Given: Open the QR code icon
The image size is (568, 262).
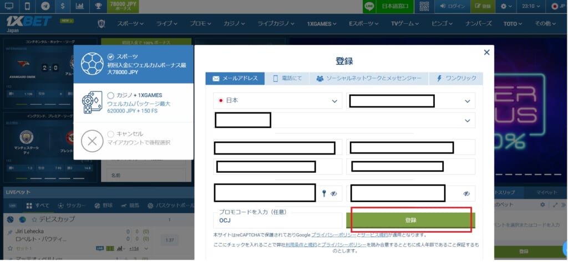Looking at the screenshot, I should pos(424,6).
